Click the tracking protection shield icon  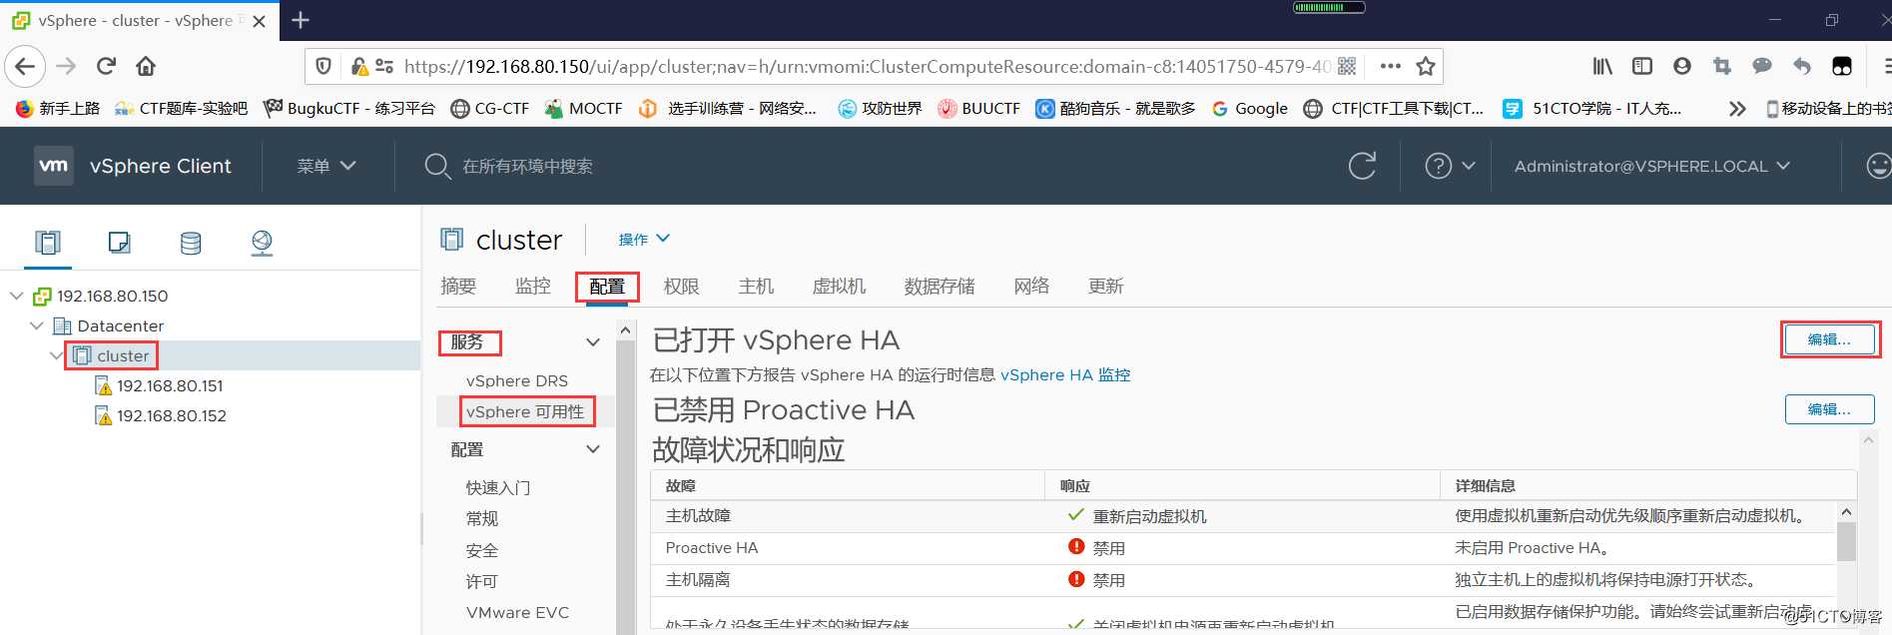[x=323, y=67]
